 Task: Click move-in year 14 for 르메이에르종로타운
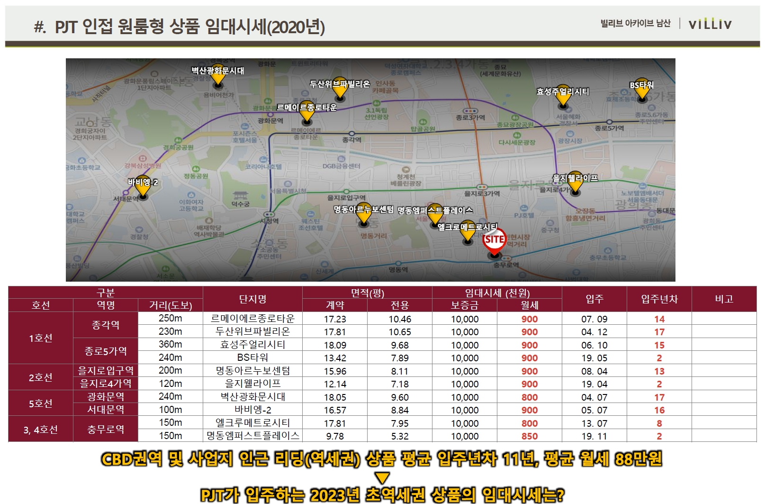point(659,319)
